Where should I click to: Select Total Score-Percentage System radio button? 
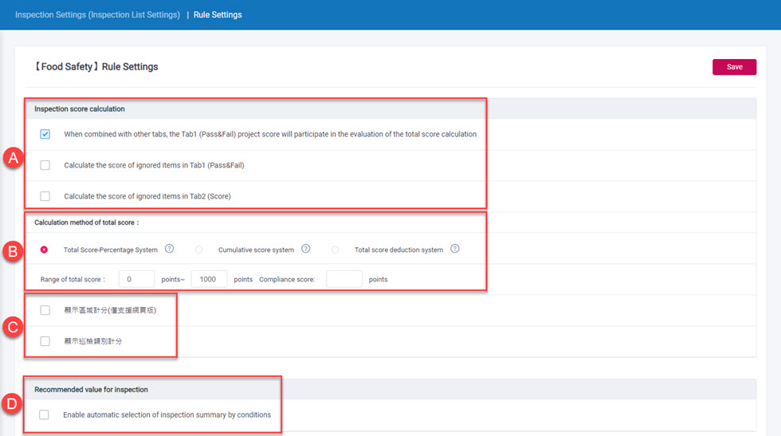click(x=45, y=249)
